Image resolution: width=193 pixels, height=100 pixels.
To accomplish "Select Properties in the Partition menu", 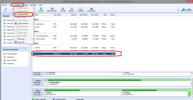I will coord(21,42).
